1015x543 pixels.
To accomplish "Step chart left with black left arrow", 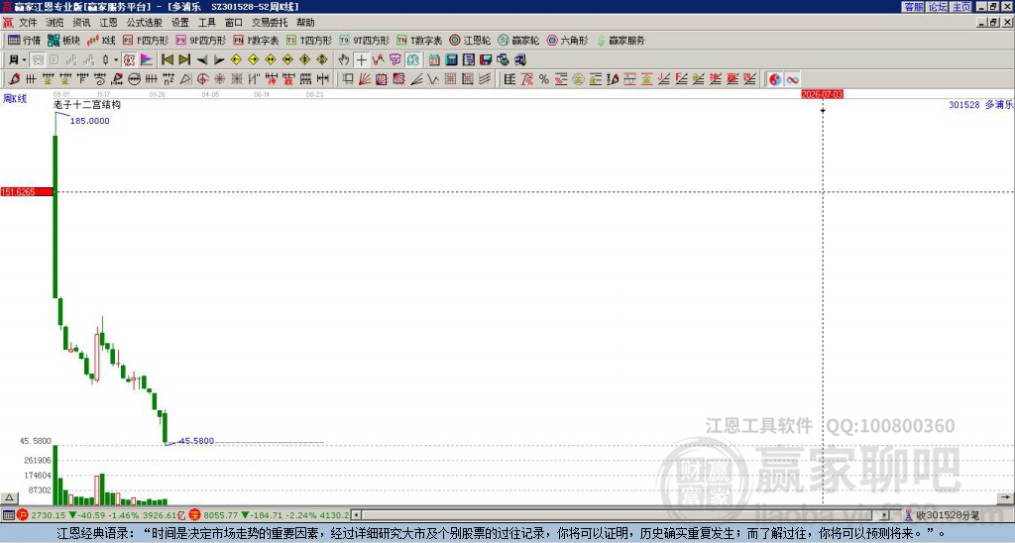I will (x=201, y=60).
